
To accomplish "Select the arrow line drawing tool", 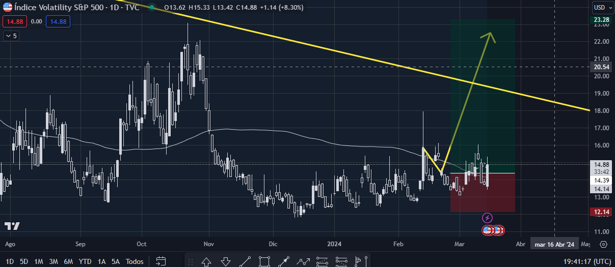I will (x=284, y=262).
